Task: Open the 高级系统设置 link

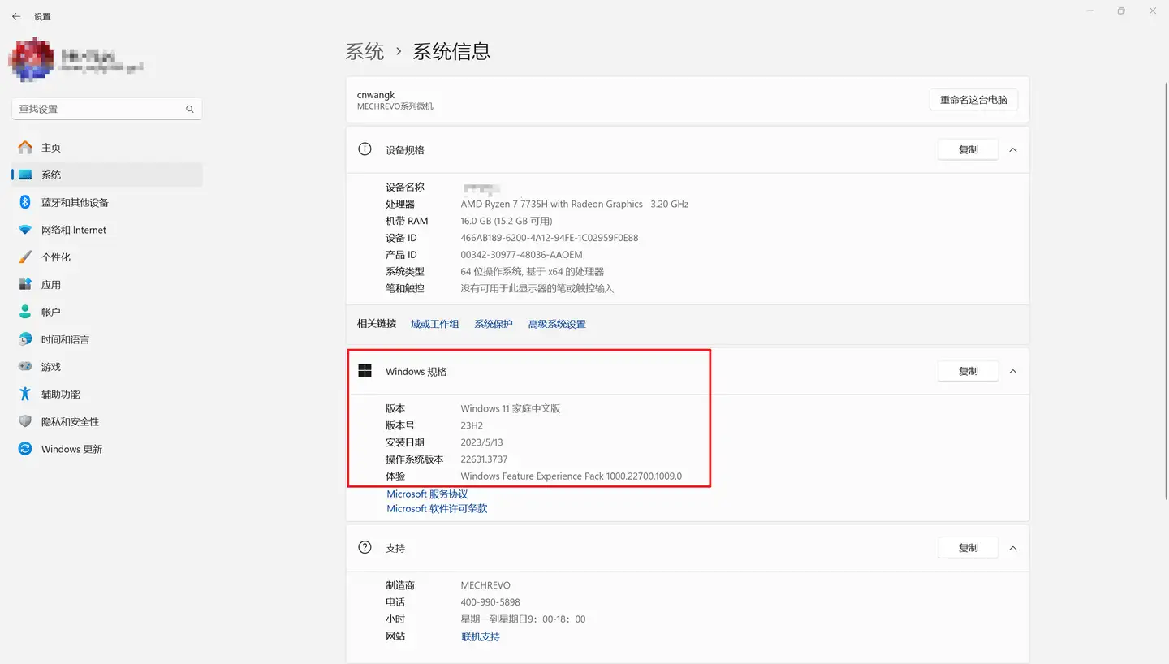Action: click(x=557, y=324)
